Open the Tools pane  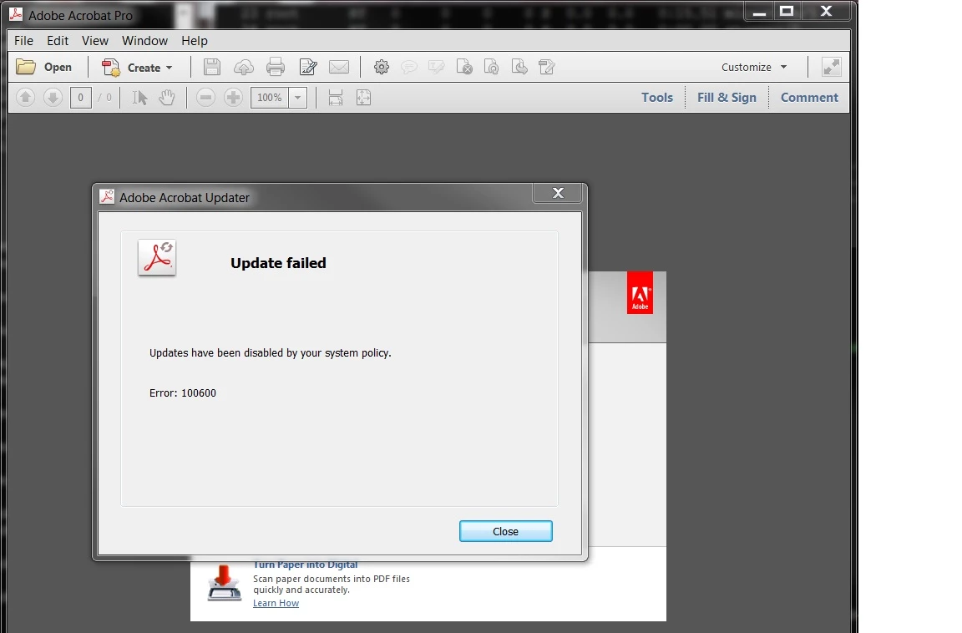click(657, 98)
